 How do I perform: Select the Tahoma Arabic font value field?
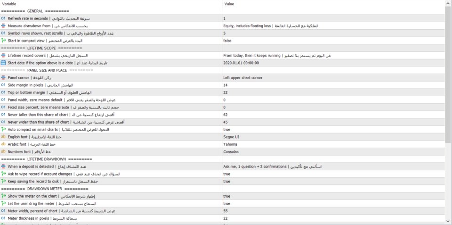333,144
